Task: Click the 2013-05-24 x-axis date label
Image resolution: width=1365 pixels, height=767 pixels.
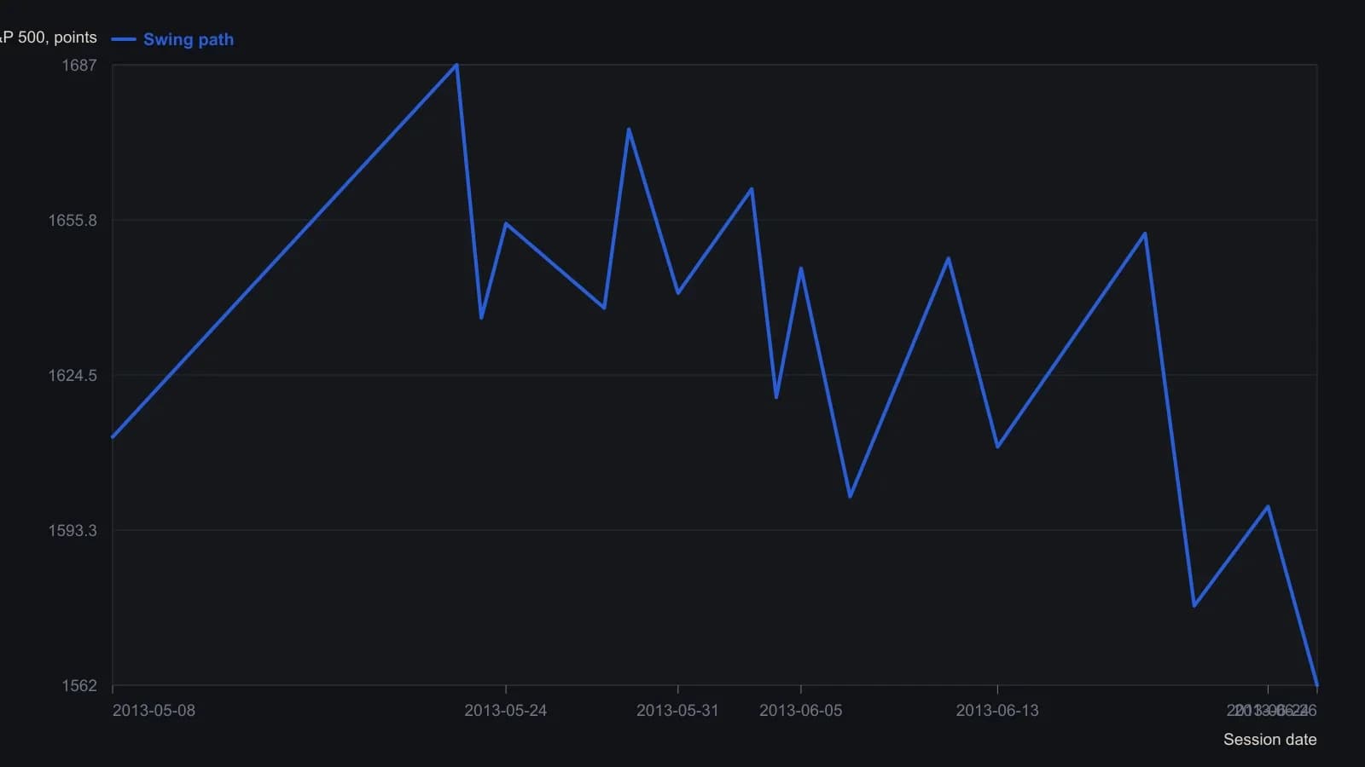Action: (x=506, y=710)
